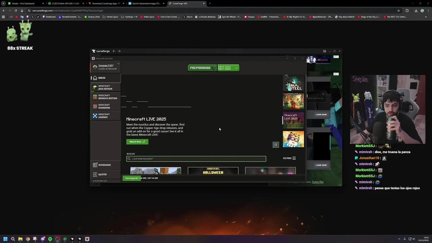The height and width of the screenshot is (243, 432).
Task: Open Chrome from the taskbar
Action: [x=28, y=239]
